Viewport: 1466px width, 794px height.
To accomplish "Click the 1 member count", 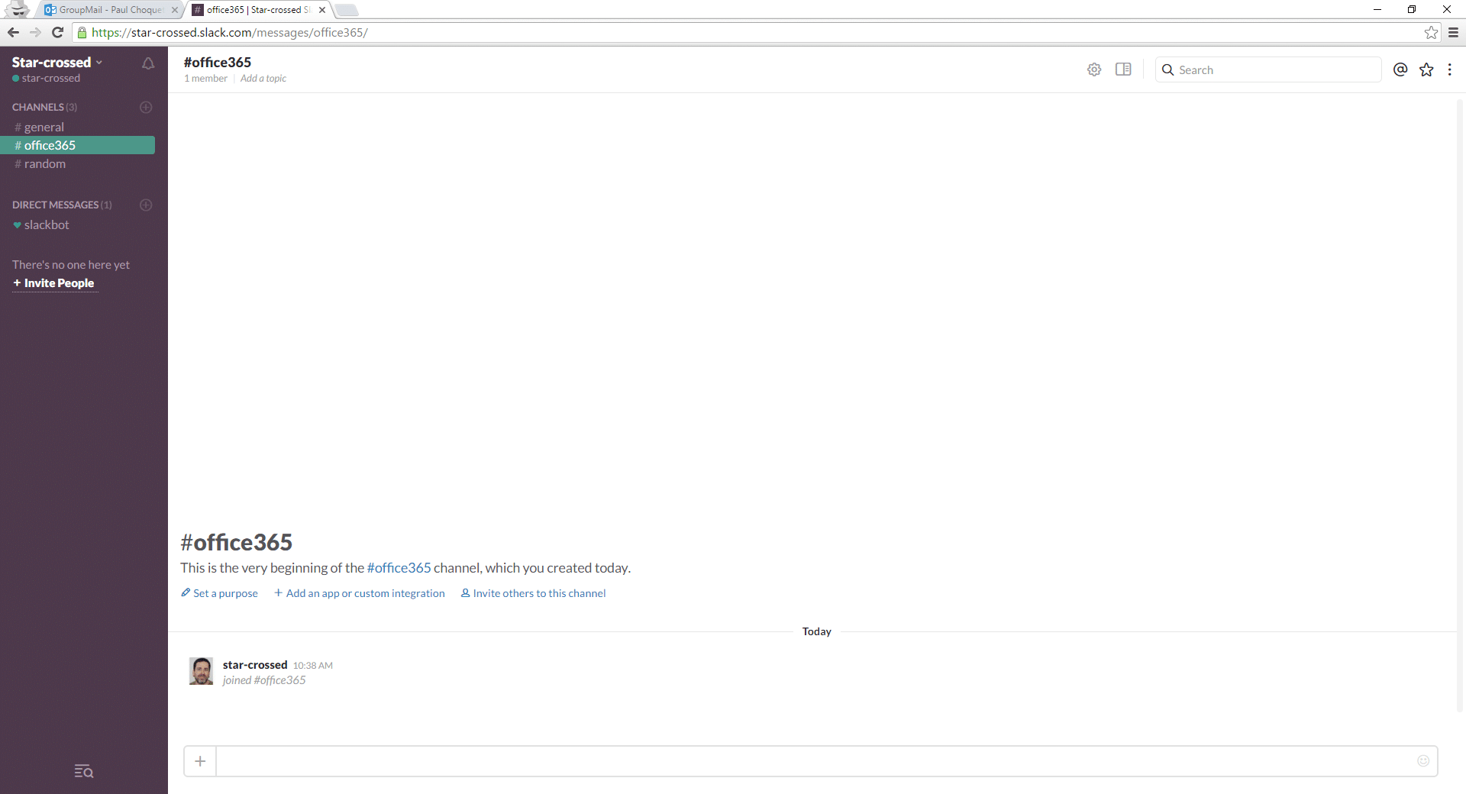I will [205, 79].
